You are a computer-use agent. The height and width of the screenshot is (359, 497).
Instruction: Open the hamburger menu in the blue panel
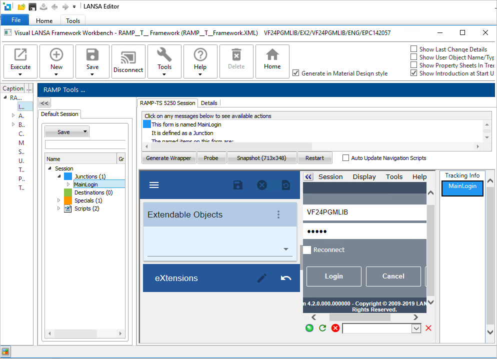point(154,185)
